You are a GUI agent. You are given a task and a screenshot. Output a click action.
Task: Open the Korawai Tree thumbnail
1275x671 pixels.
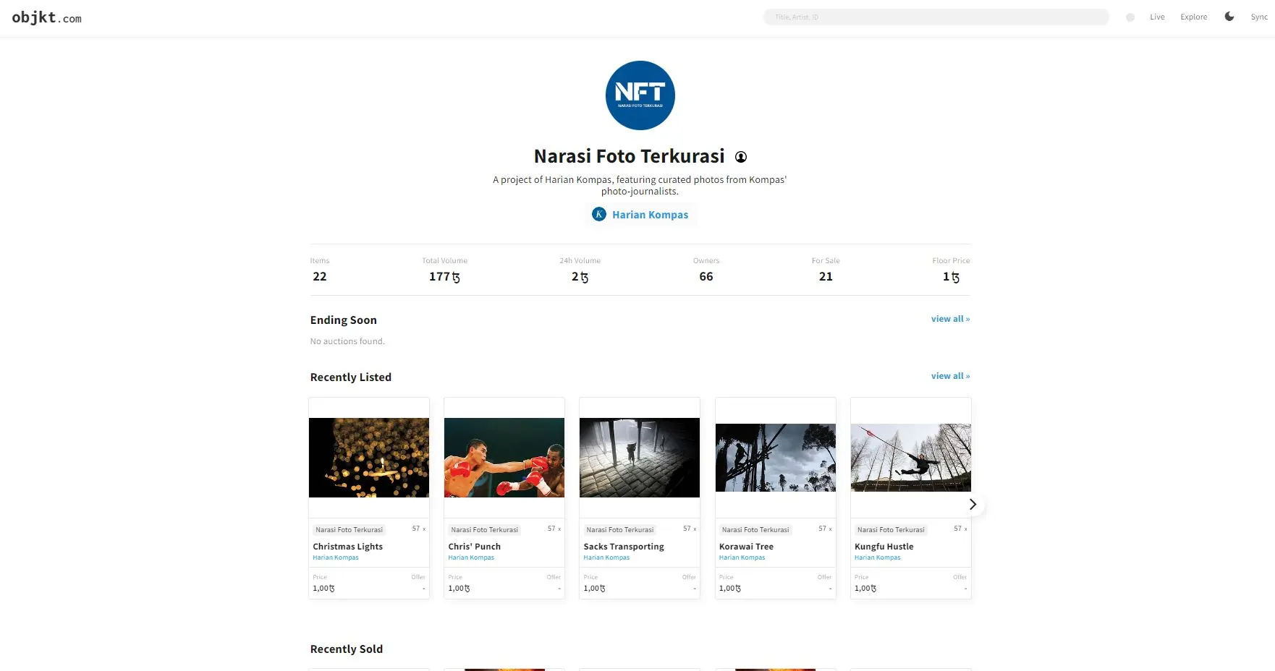point(775,458)
